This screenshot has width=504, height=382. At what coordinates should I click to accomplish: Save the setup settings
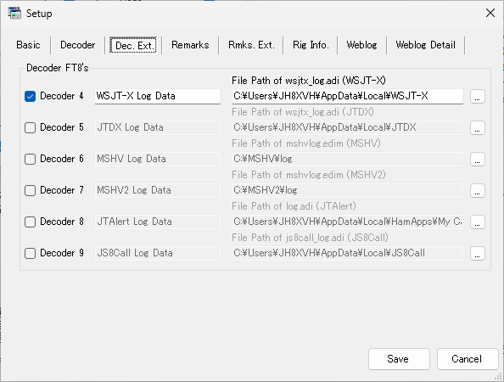[x=399, y=359]
